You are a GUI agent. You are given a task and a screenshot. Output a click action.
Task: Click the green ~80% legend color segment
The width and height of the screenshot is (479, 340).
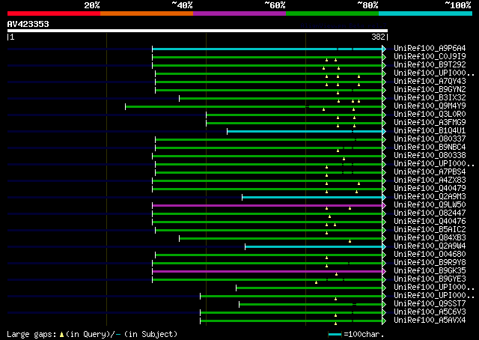(x=332, y=13)
